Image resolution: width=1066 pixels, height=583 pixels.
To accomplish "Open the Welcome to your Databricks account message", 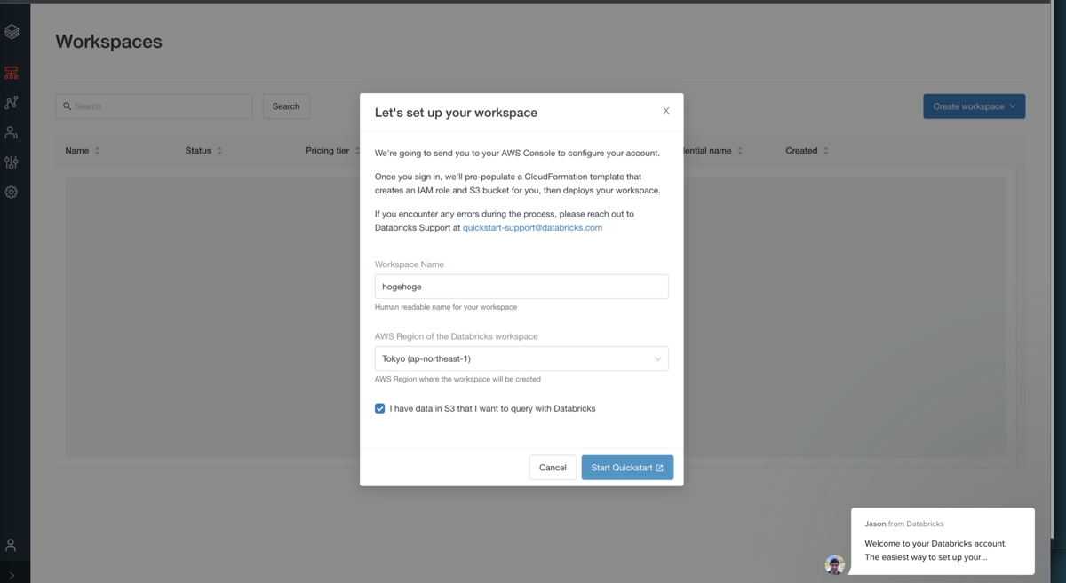I will (x=943, y=540).
